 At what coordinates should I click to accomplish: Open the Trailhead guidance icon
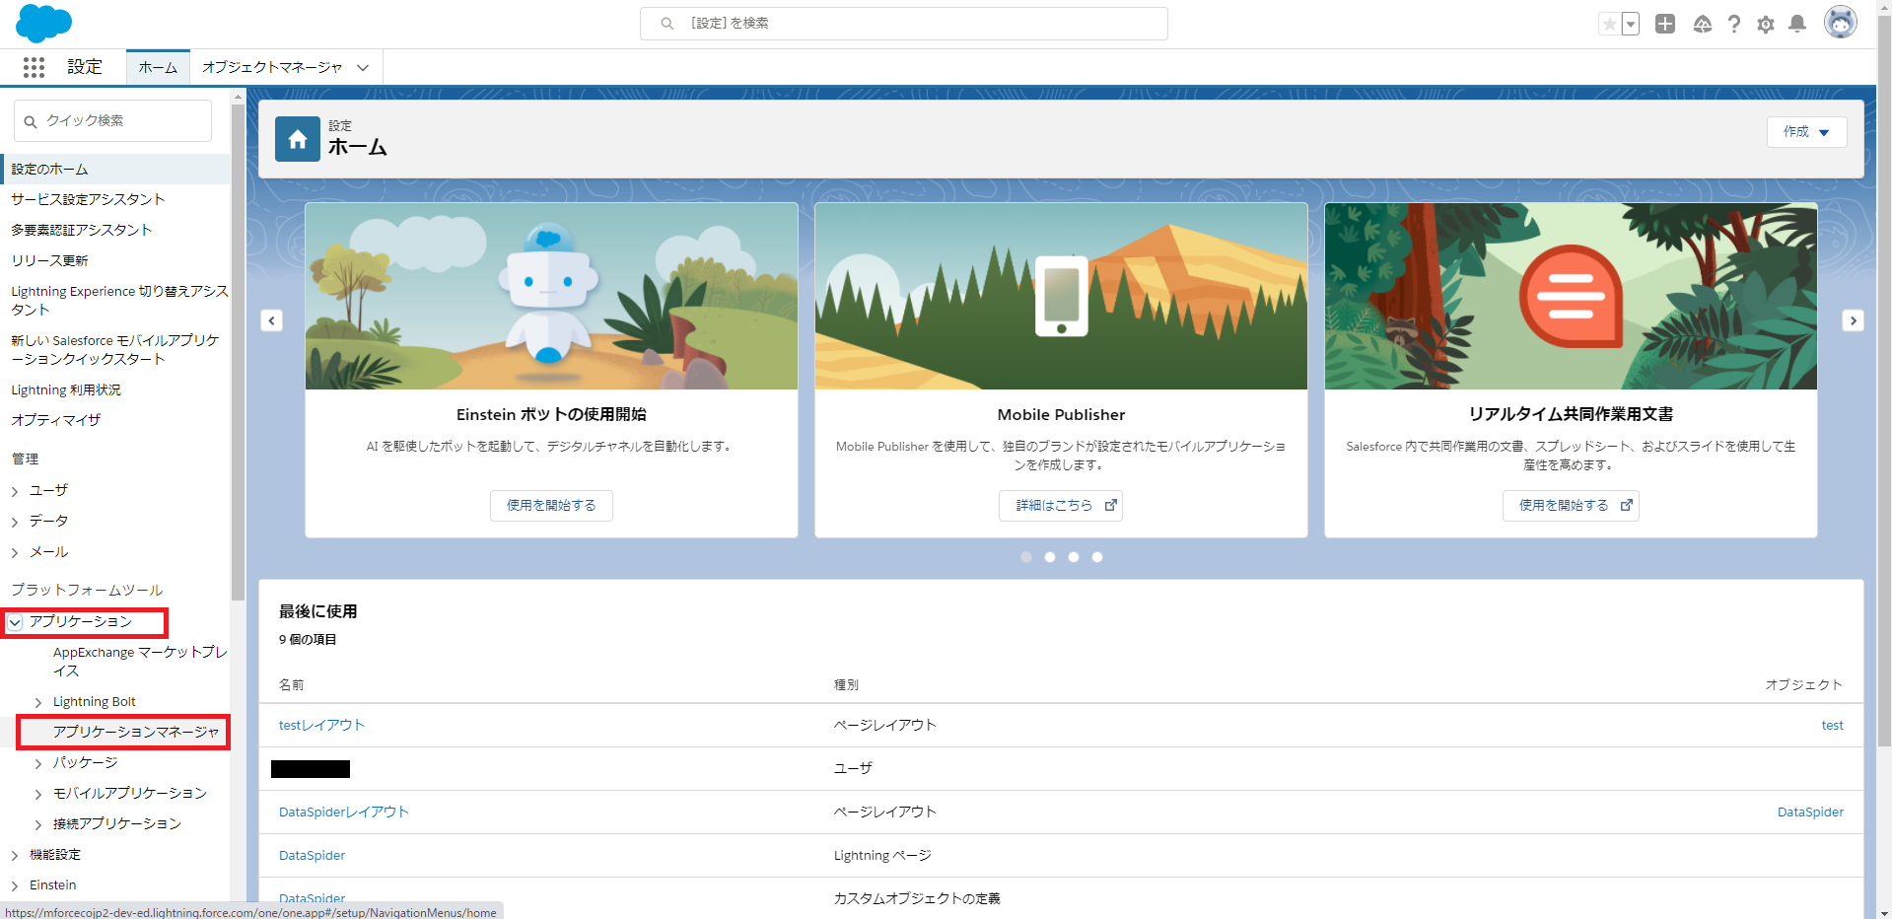click(1702, 24)
